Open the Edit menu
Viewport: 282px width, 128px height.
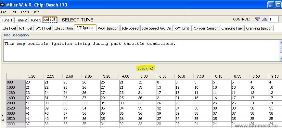coord(13,12)
